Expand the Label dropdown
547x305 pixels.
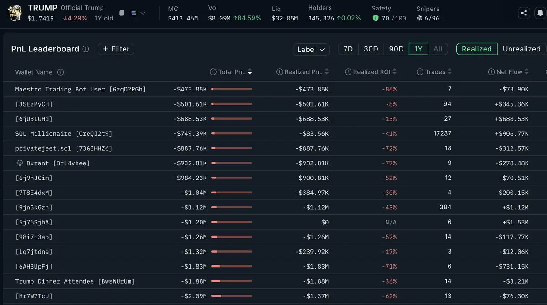tap(311, 49)
